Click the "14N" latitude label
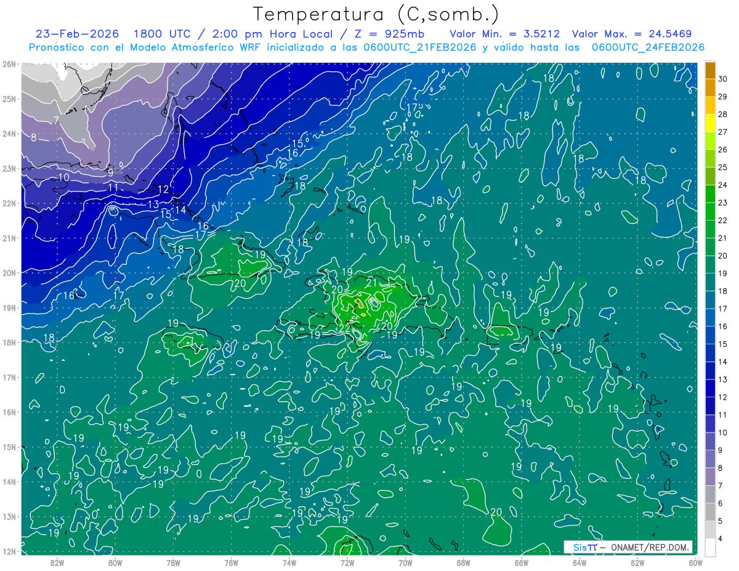Viewport: 739px width, 571px height. click(x=9, y=482)
